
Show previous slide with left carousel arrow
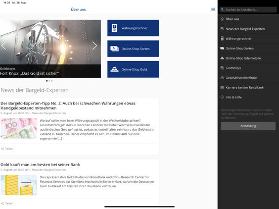(4, 45)
